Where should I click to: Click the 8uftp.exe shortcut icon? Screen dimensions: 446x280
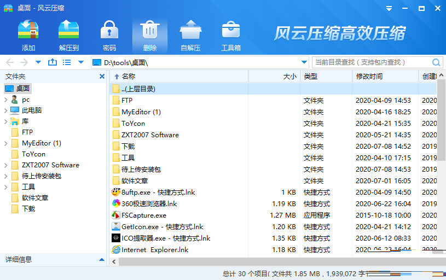(x=116, y=192)
